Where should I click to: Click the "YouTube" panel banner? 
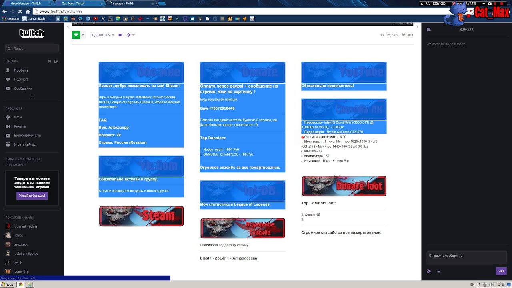pos(344,72)
